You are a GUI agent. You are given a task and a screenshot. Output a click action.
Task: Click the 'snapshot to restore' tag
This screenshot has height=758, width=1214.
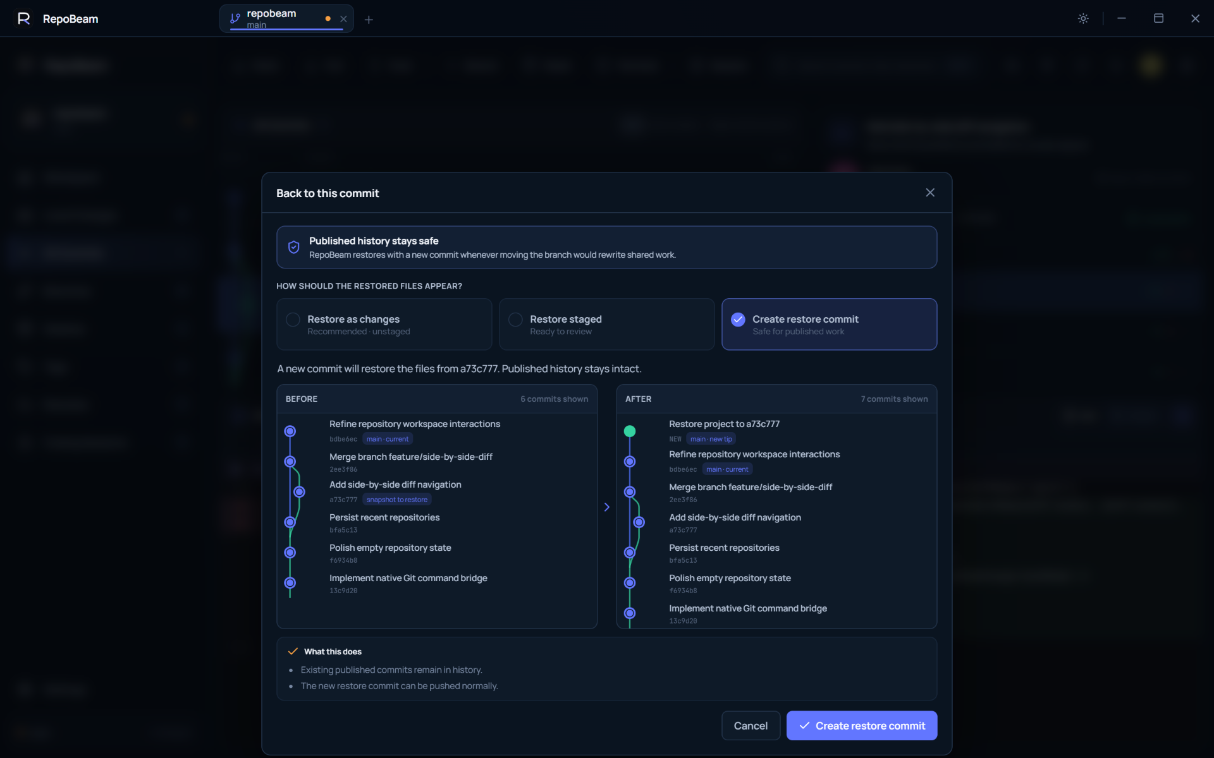[397, 500]
